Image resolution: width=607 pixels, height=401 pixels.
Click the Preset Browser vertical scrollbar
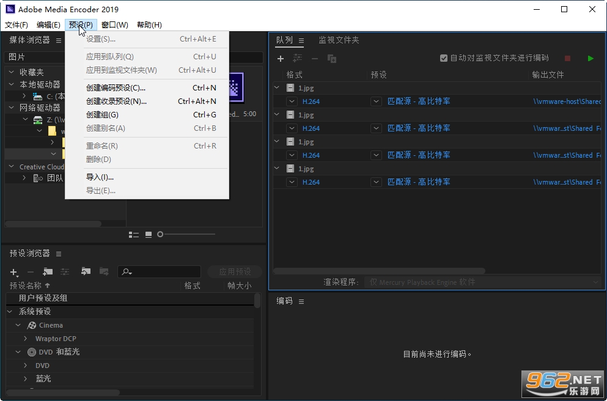coord(257,301)
